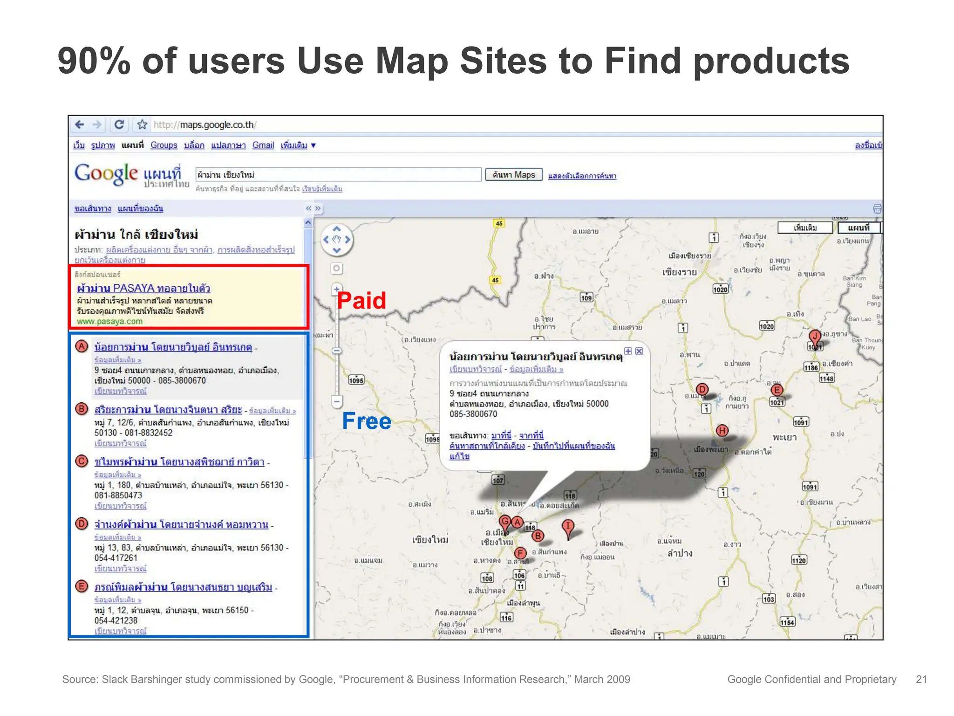Click the ค้นหา Maps search button
This screenshot has width=954, height=716.
(x=514, y=175)
